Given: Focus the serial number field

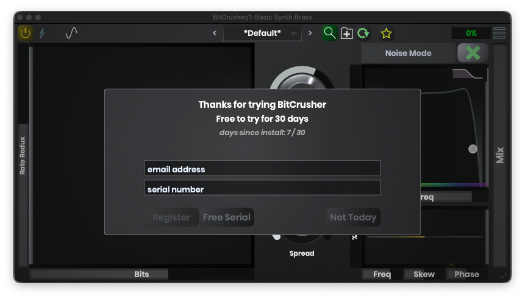Looking at the screenshot, I should tap(262, 188).
